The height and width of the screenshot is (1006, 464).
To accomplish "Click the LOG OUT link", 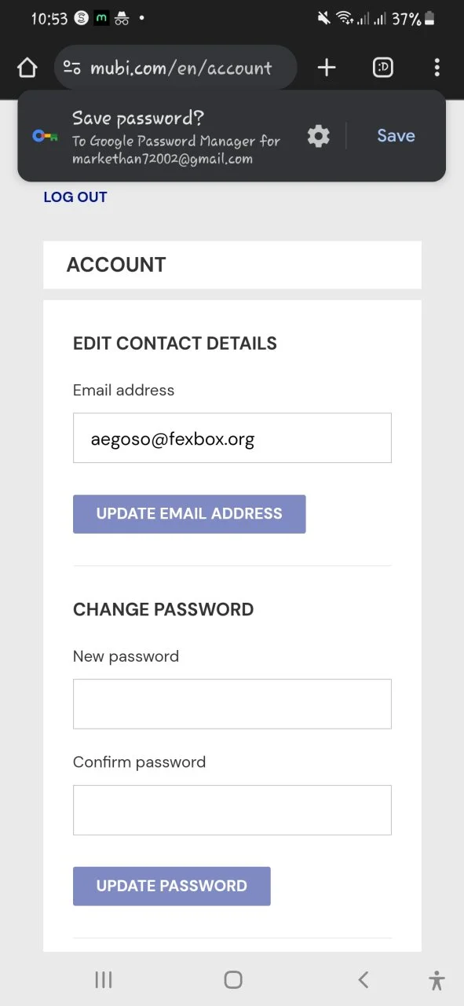I will 75,197.
